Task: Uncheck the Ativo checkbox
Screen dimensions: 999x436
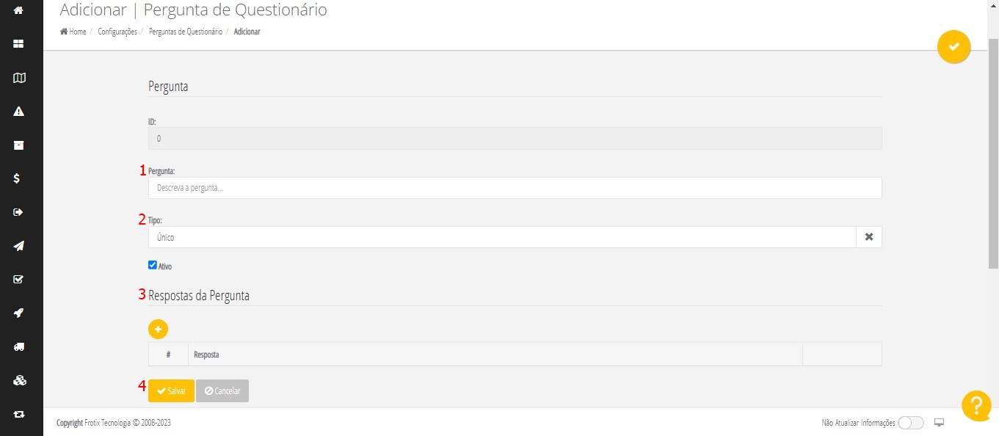Action: pyautogui.click(x=153, y=266)
